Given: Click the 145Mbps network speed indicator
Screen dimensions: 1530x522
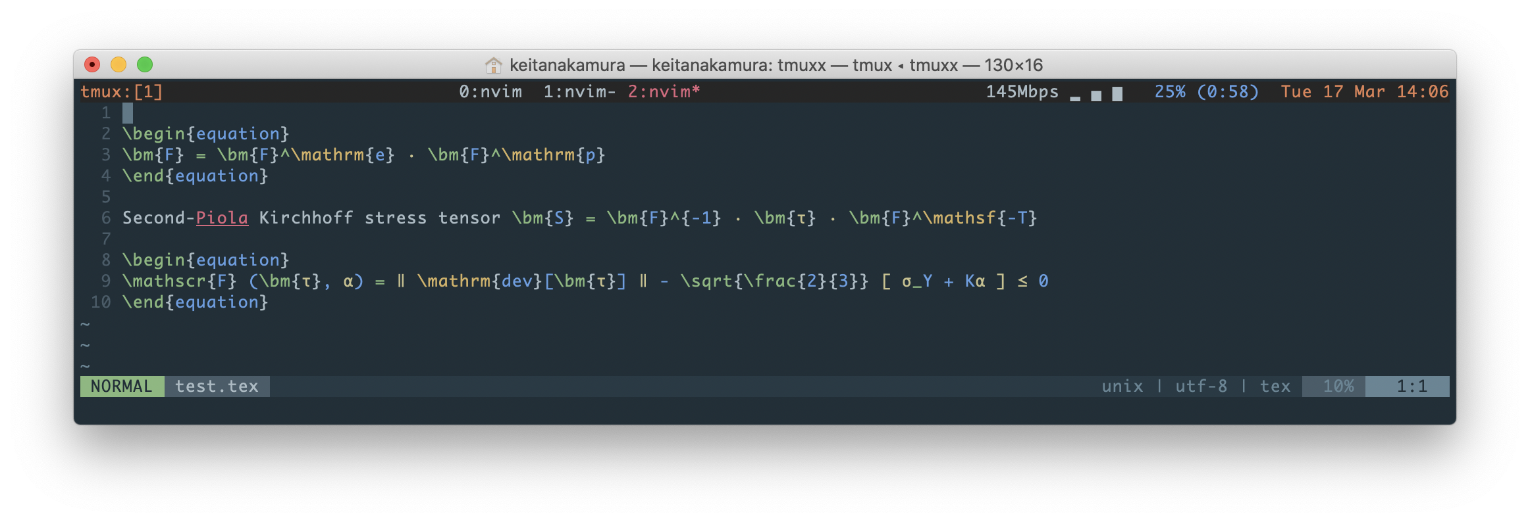Looking at the screenshot, I should click(1022, 91).
